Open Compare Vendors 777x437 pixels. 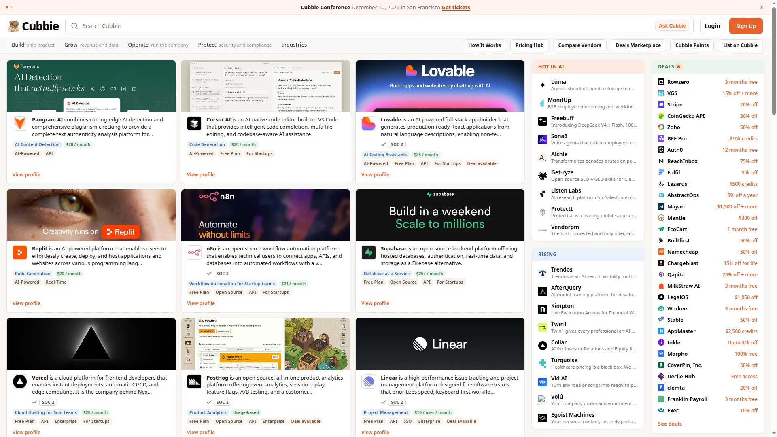[580, 45]
